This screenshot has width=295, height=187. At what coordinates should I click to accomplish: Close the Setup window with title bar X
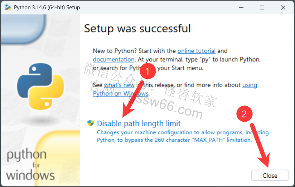point(283,8)
